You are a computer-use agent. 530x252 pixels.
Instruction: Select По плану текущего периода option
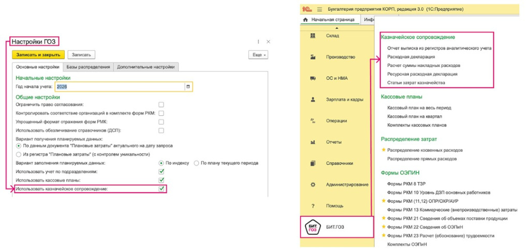(196, 163)
